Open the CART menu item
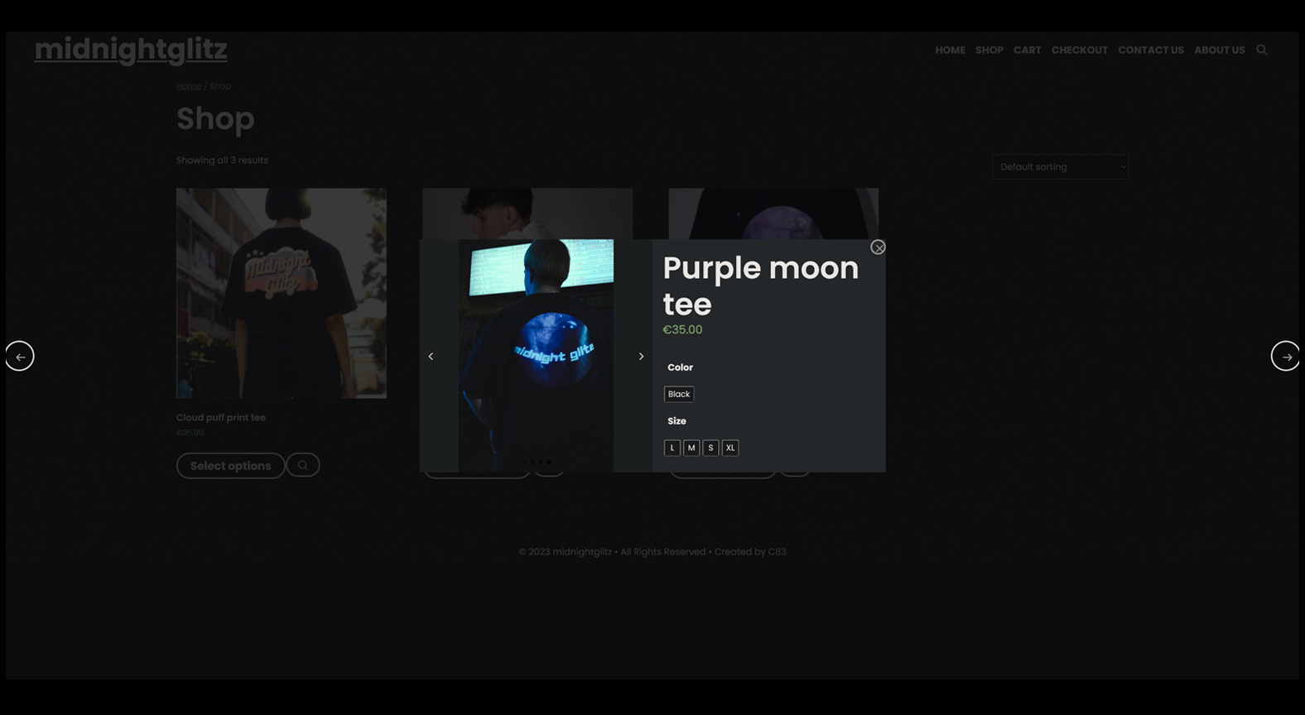This screenshot has width=1305, height=715. tap(1027, 50)
